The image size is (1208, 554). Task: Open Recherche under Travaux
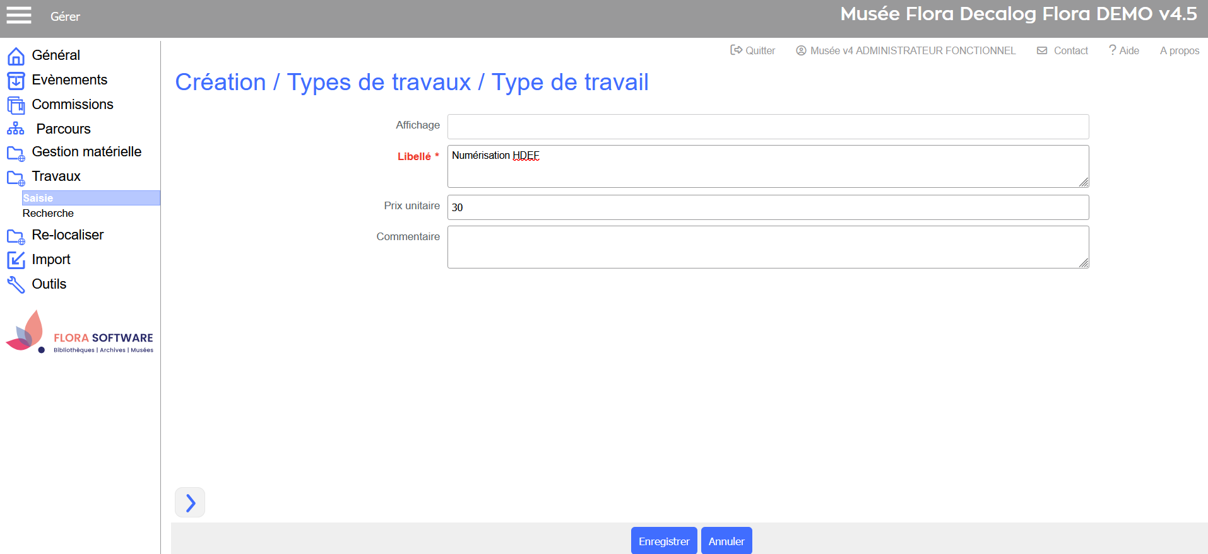point(48,214)
